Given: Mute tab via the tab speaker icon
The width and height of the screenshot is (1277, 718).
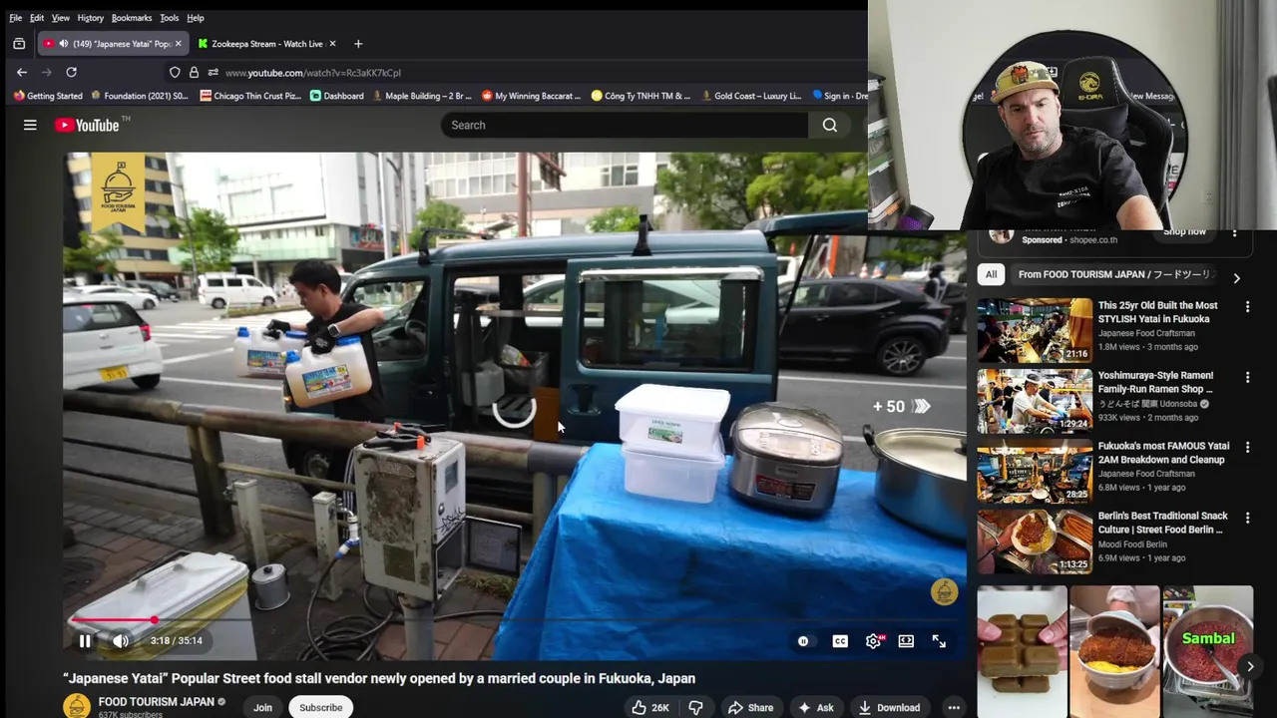Looking at the screenshot, I should coord(64,44).
